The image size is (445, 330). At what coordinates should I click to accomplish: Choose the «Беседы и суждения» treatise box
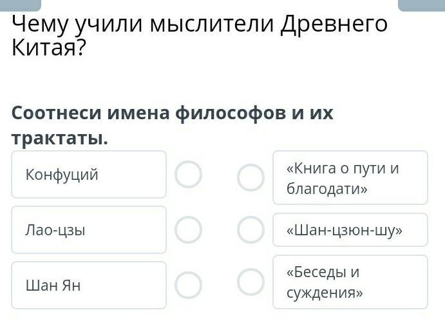[350, 282]
